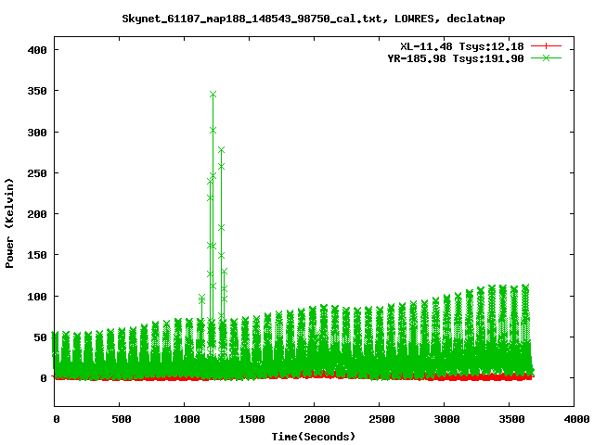Click the 4000 tick label on the x-axis

pyautogui.click(x=575, y=420)
